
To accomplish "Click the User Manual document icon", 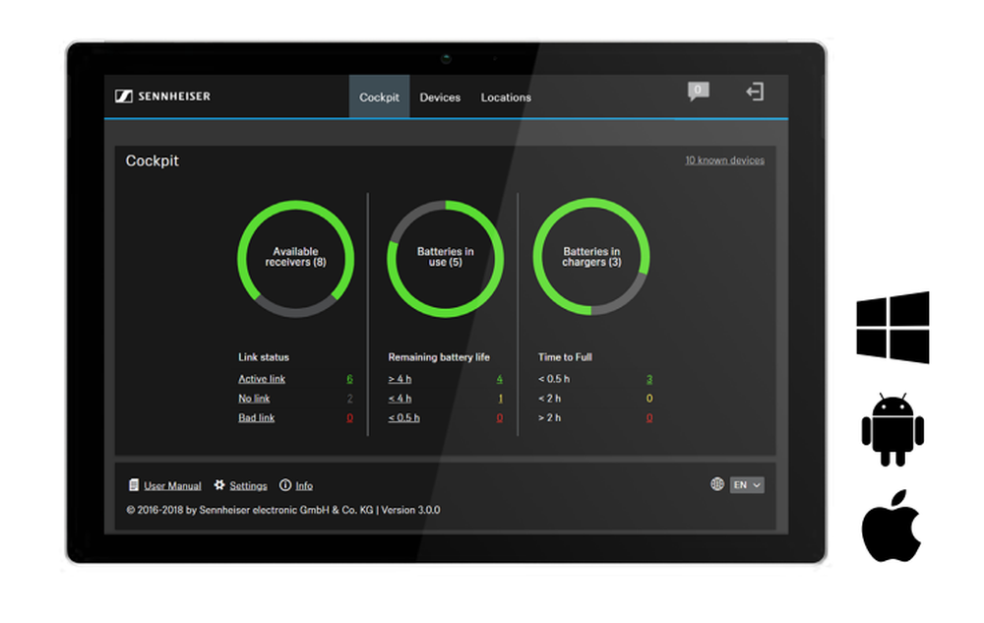I will coord(134,485).
